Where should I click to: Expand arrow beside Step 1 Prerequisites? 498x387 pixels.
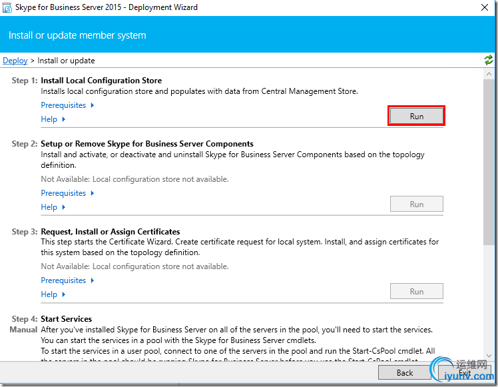click(x=93, y=105)
